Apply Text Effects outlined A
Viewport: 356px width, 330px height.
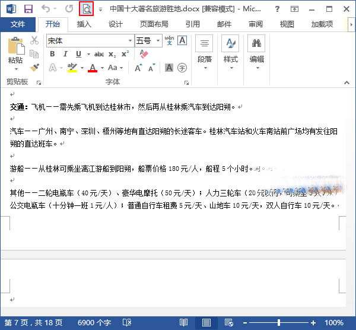click(53, 68)
